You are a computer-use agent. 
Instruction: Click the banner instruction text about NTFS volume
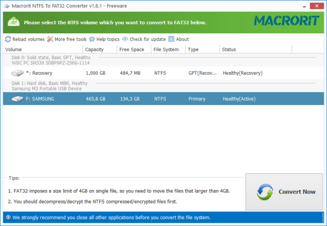coord(115,23)
